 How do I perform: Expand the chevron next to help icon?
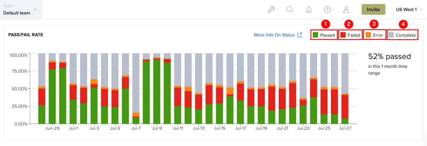pos(334,9)
